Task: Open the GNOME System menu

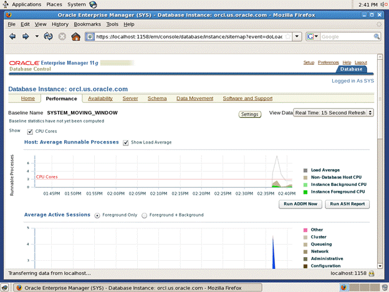Action: tap(77, 4)
